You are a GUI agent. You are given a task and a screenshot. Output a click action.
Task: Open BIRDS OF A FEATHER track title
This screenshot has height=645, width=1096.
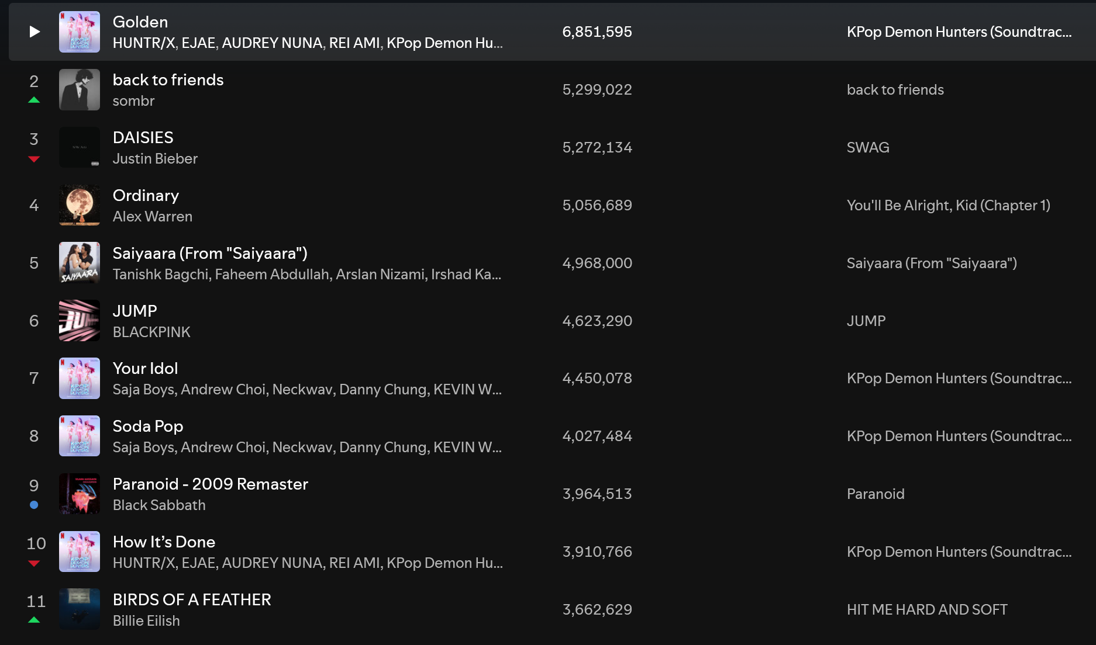click(192, 599)
